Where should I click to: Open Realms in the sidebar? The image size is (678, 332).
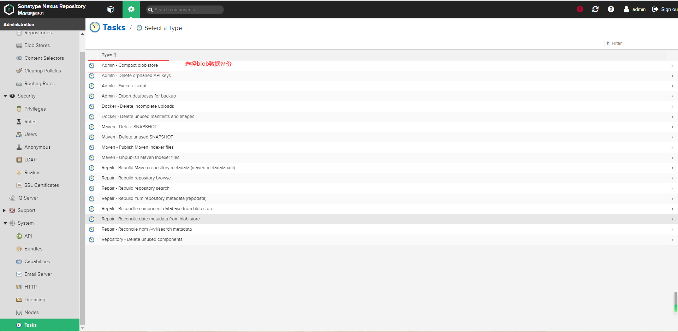pos(32,172)
